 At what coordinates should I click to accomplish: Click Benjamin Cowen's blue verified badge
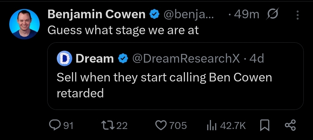(154, 15)
